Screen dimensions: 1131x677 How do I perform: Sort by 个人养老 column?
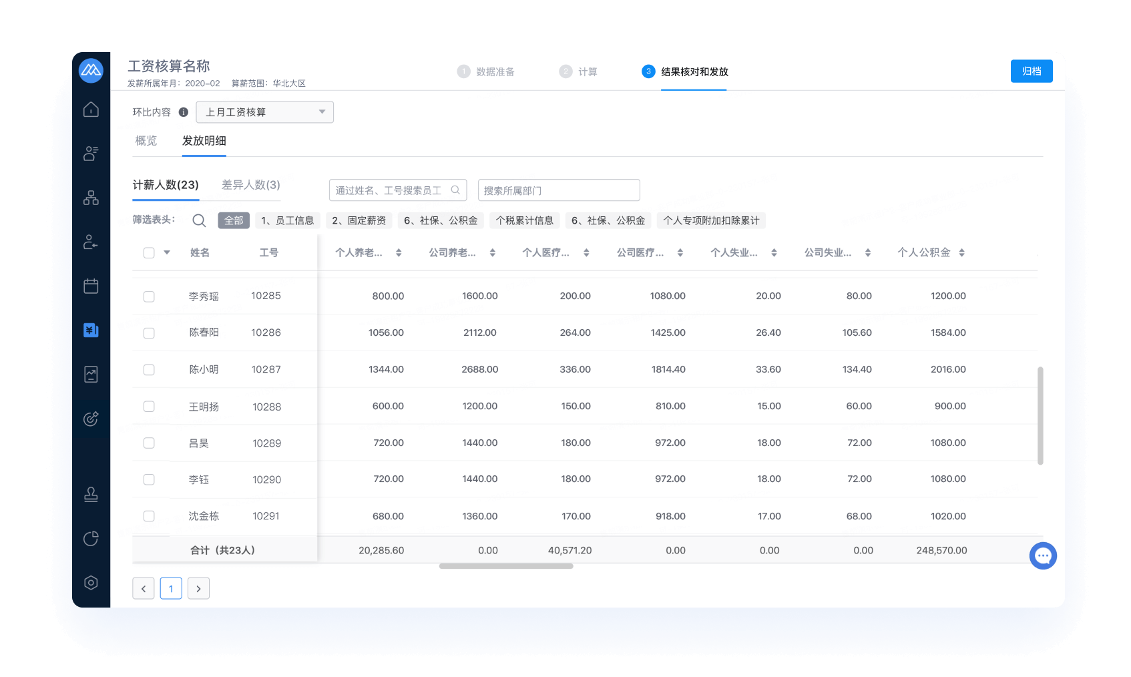pyautogui.click(x=399, y=252)
